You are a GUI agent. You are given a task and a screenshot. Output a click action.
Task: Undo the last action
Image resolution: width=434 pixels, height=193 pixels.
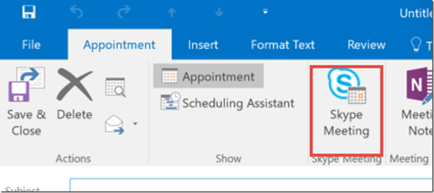[x=76, y=13]
